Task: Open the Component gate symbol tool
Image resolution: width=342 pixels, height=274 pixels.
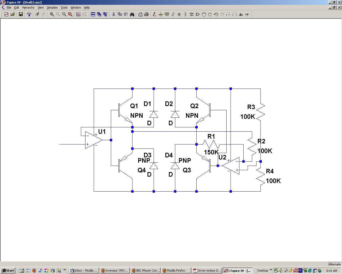Action: pos(198,14)
